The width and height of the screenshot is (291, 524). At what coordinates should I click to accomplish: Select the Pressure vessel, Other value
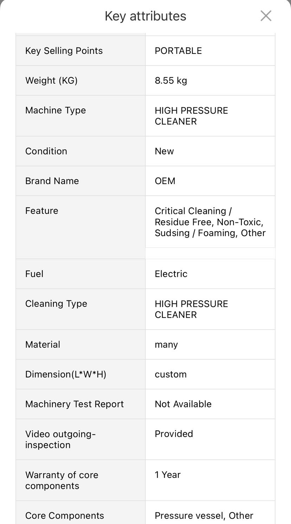[204, 516]
